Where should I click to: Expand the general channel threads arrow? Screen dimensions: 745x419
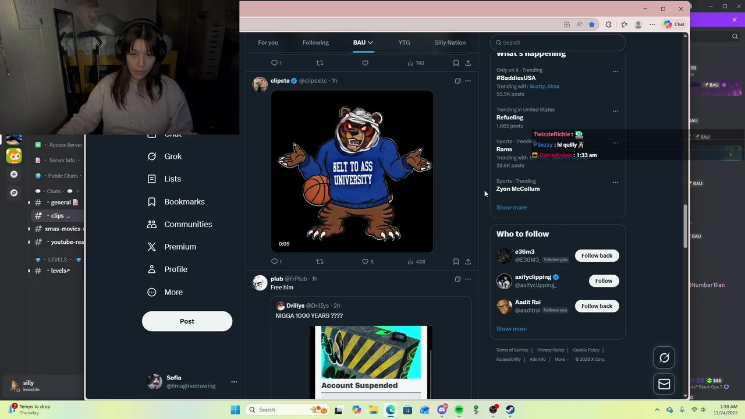(29, 203)
